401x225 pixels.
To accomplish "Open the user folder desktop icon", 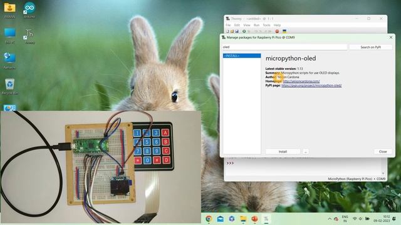I will (10, 10).
